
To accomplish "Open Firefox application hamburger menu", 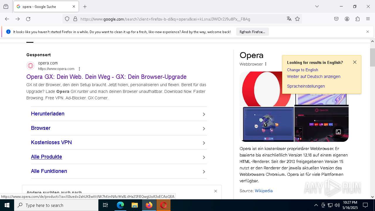I will point(368,19).
